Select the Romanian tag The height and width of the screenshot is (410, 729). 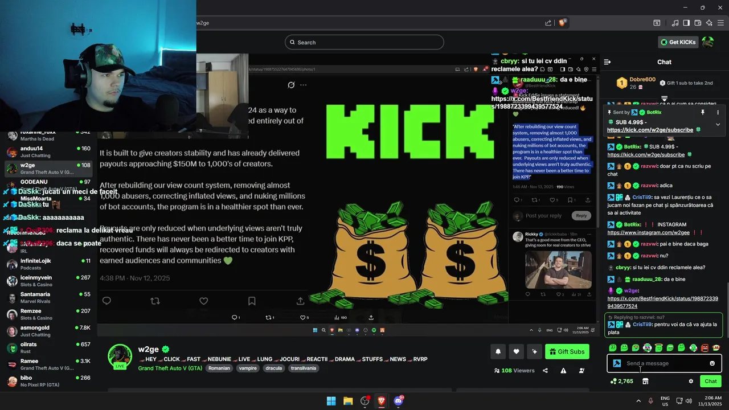219,368
